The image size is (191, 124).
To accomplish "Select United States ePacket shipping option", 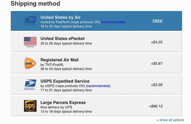I will coord(96,42).
